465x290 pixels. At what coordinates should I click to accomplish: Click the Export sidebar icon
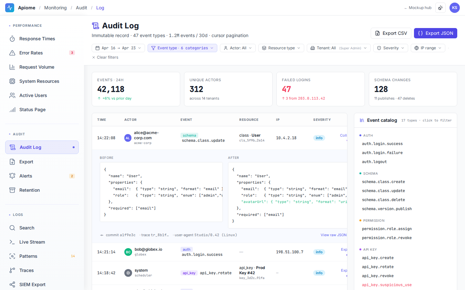point(12,162)
